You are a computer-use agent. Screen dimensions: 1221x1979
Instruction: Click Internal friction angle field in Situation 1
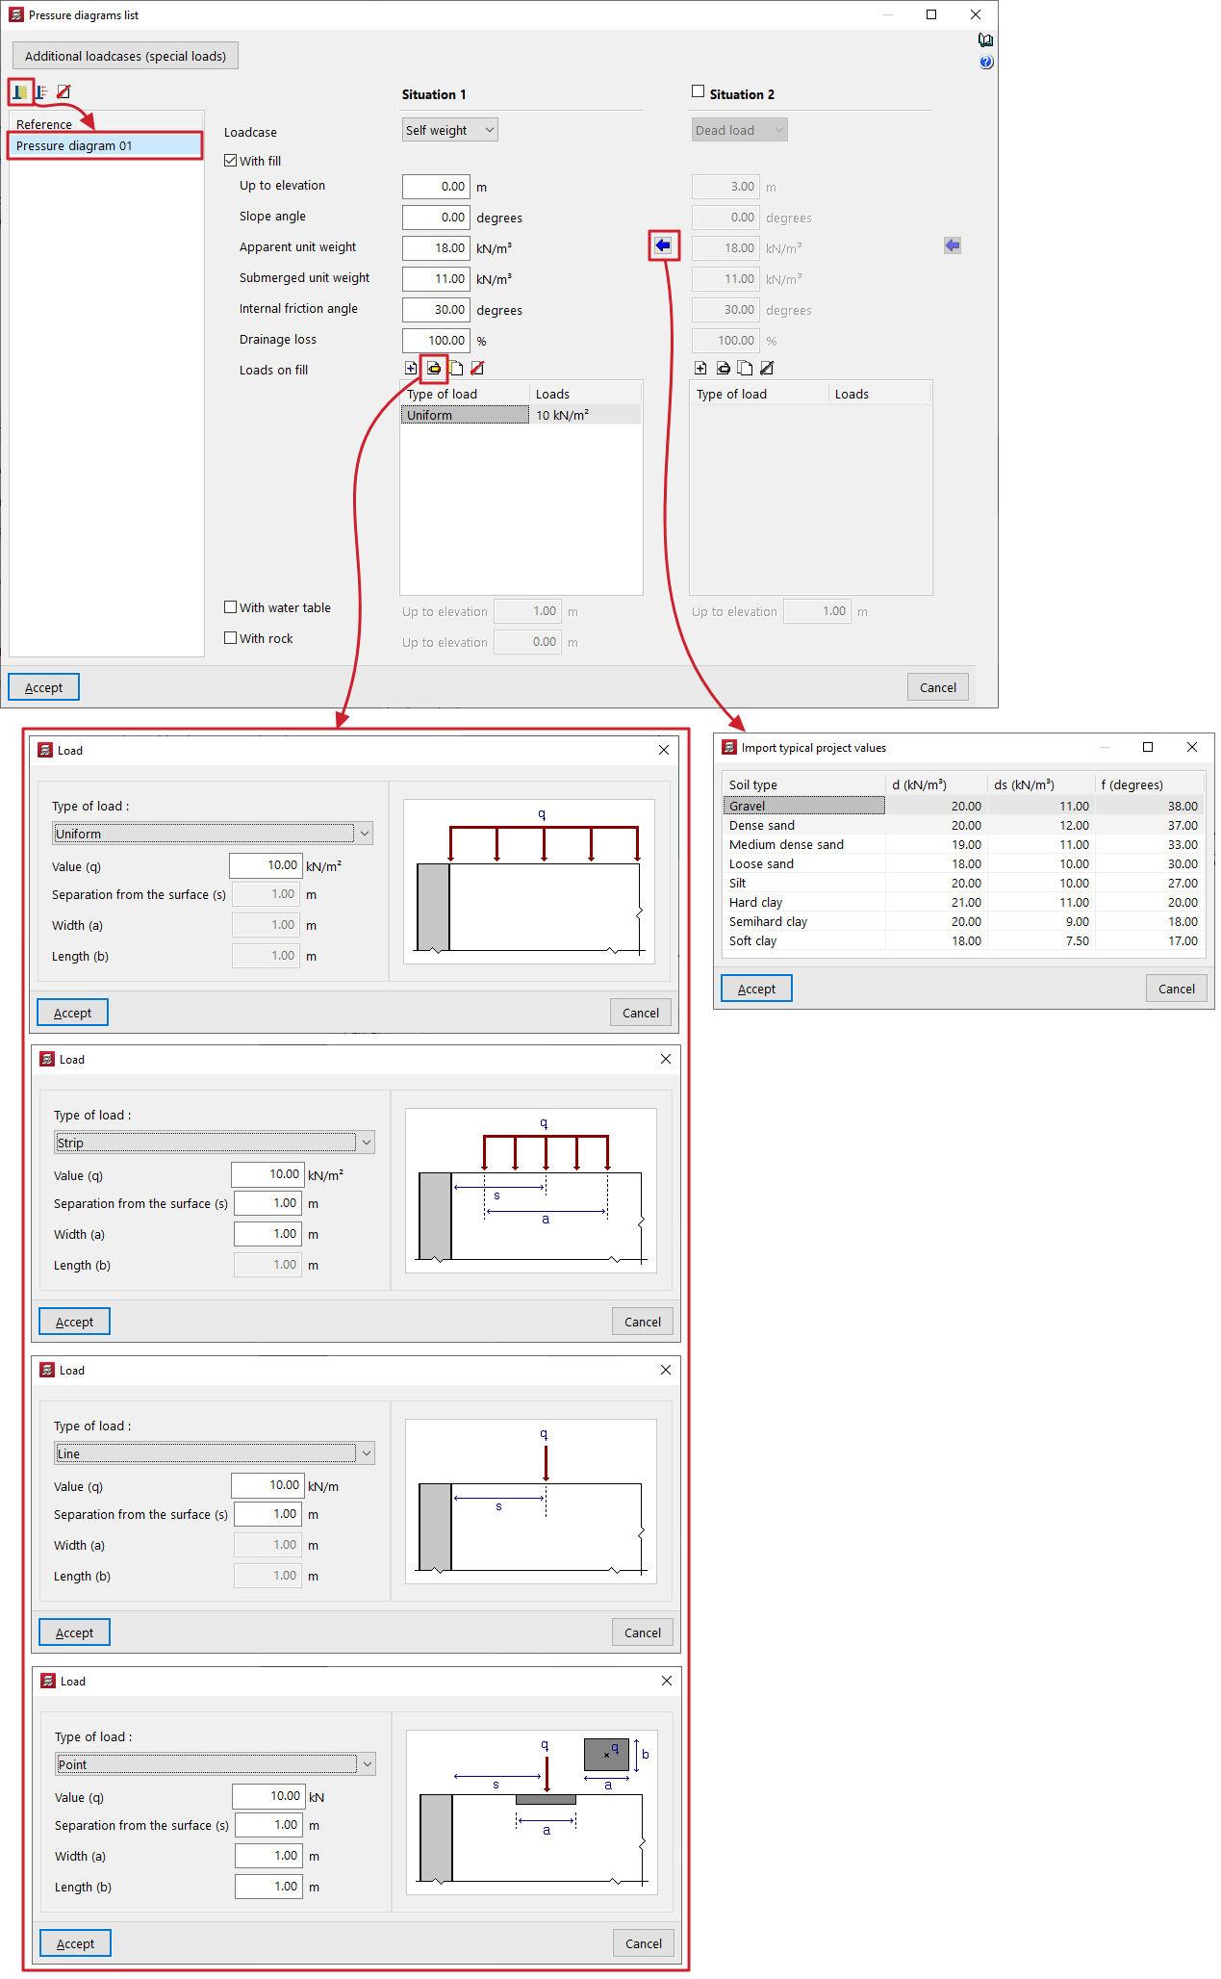[436, 310]
